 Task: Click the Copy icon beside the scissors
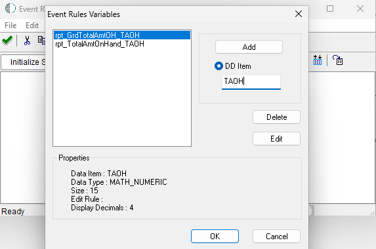click(x=41, y=41)
